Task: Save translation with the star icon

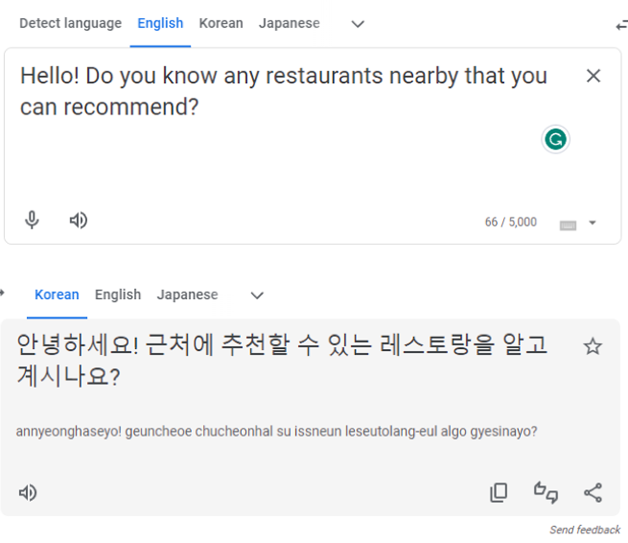Action: pos(593,346)
